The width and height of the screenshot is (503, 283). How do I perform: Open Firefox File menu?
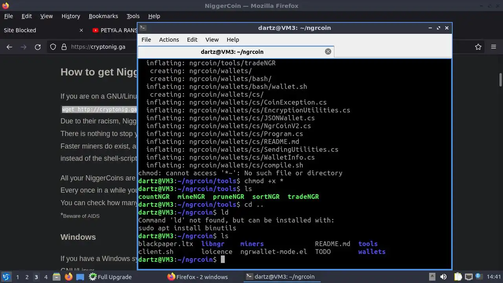tap(8, 16)
